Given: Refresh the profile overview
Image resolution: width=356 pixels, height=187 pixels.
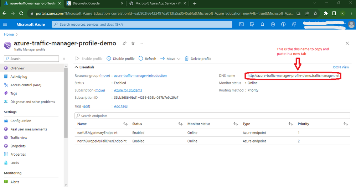Looking at the screenshot, I should coord(147,58).
